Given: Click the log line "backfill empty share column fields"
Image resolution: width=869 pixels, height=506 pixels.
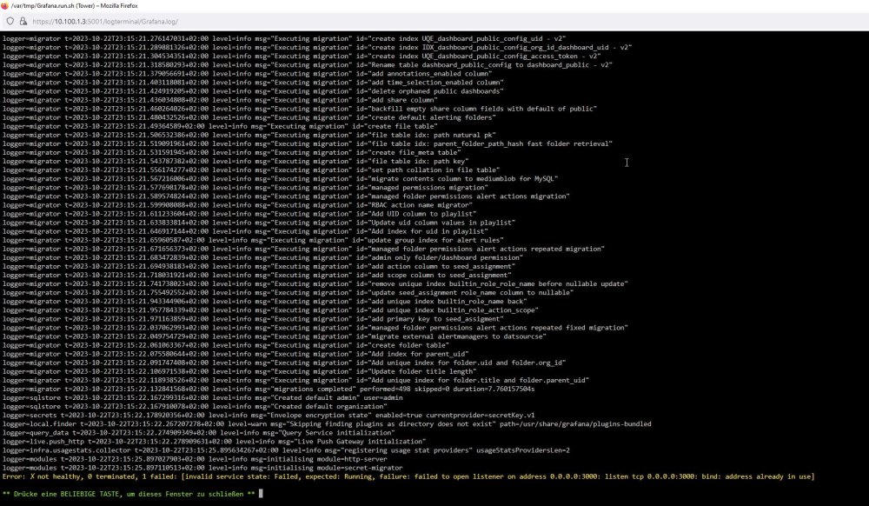Looking at the screenshot, I should pyautogui.click(x=299, y=109).
